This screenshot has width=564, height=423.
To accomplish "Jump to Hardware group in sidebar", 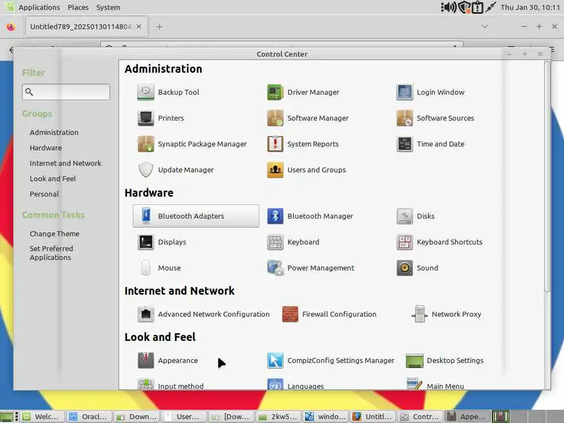I will 46,148.
